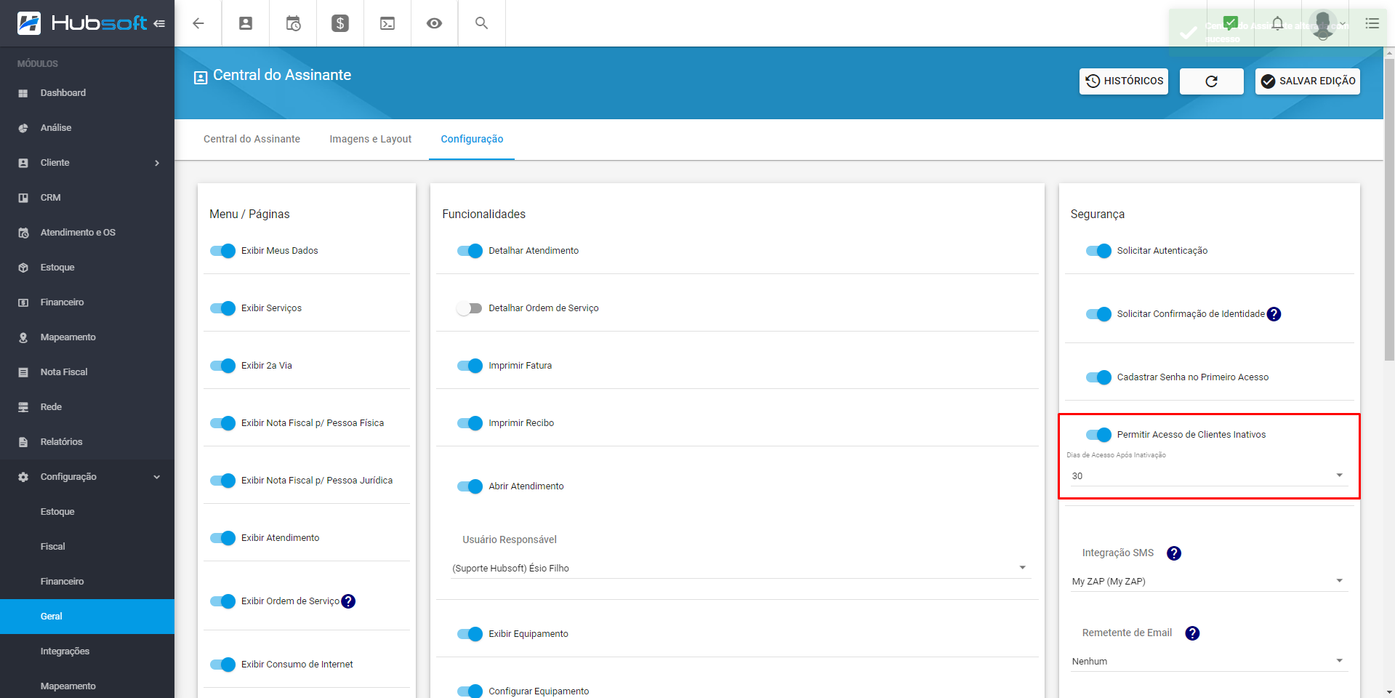Screen dimensions: 1395x698
Task: Toggle Exibir 2a Via switch
Action: tap(223, 366)
